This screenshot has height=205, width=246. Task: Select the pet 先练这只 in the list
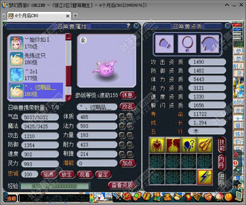(x=36, y=58)
